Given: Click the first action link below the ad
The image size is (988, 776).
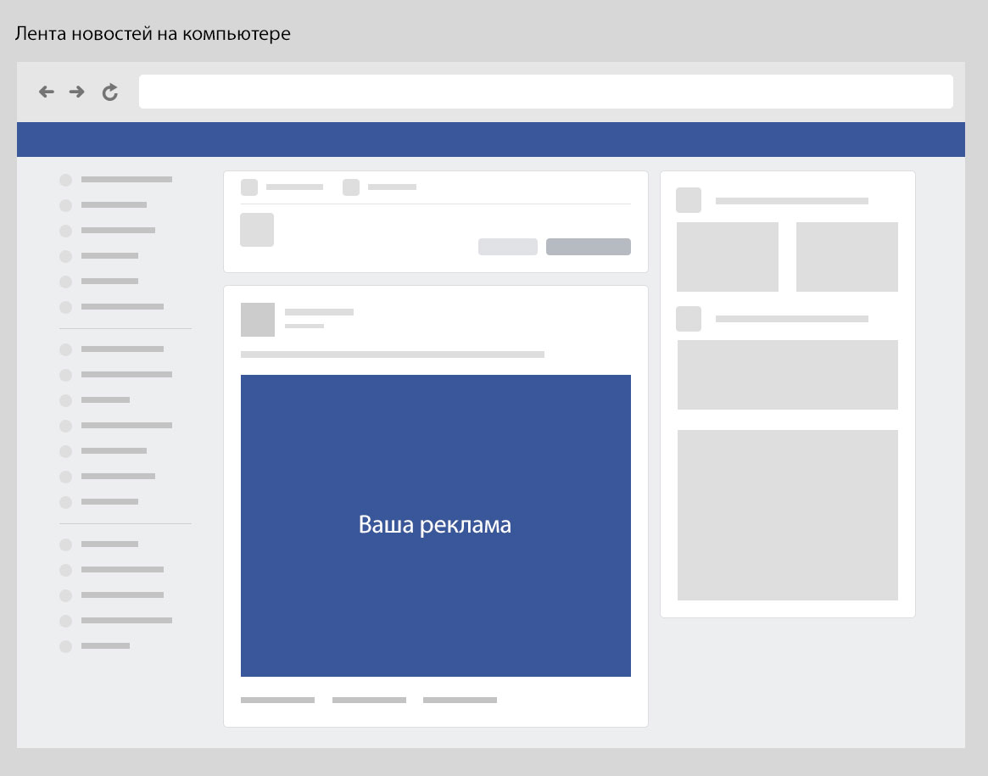Looking at the screenshot, I should [x=277, y=701].
